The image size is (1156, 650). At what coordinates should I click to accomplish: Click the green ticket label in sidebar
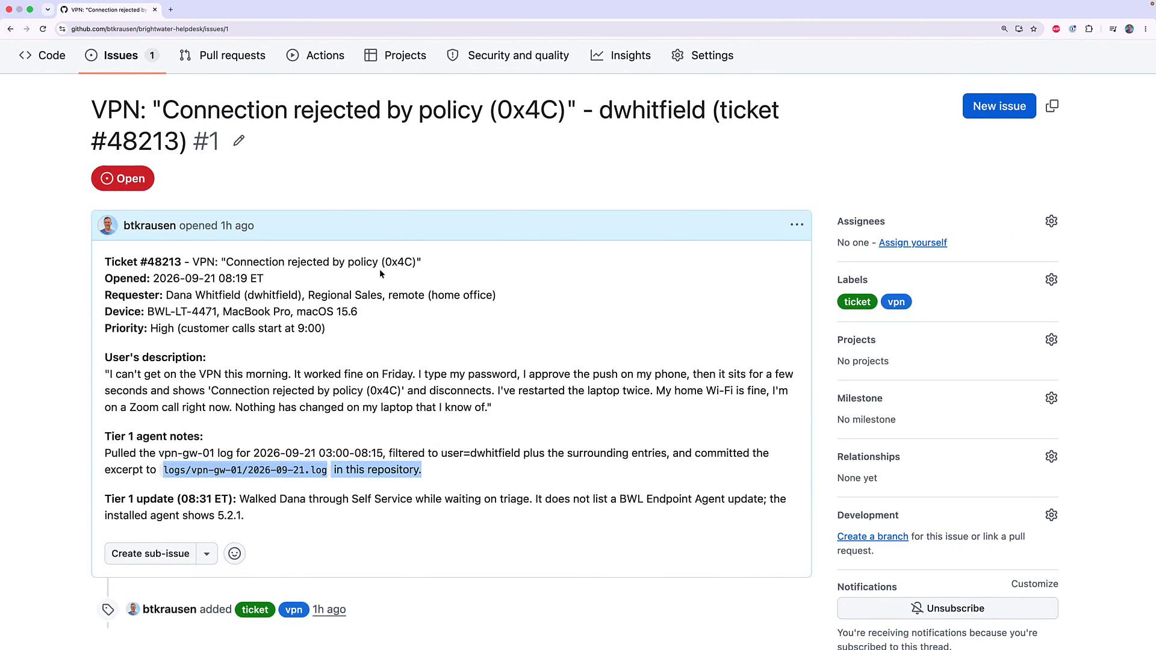(857, 302)
